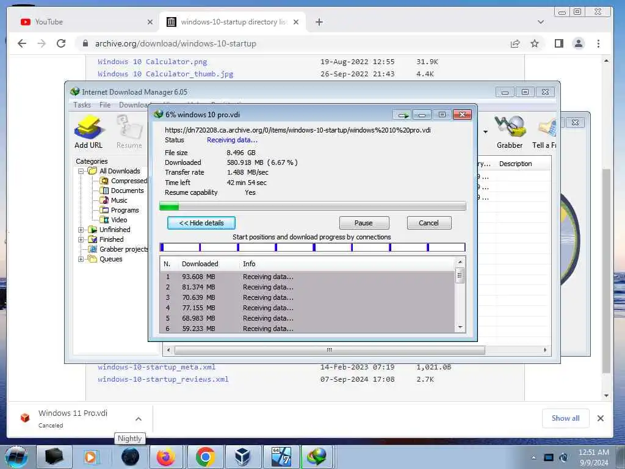Screen dimensions: 625x469
Task: Expand the Finished tree node
Action: tap(81, 239)
